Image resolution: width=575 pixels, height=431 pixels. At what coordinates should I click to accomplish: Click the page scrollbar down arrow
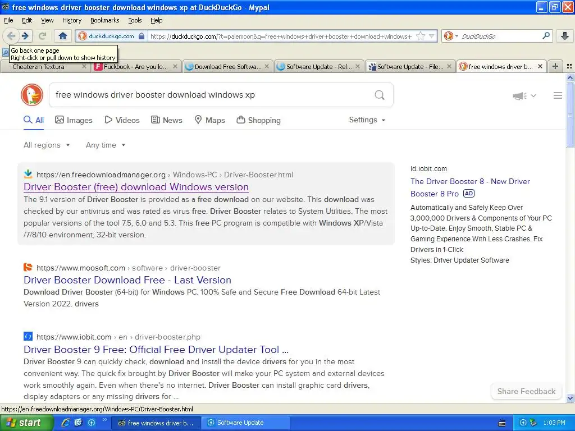[570, 398]
